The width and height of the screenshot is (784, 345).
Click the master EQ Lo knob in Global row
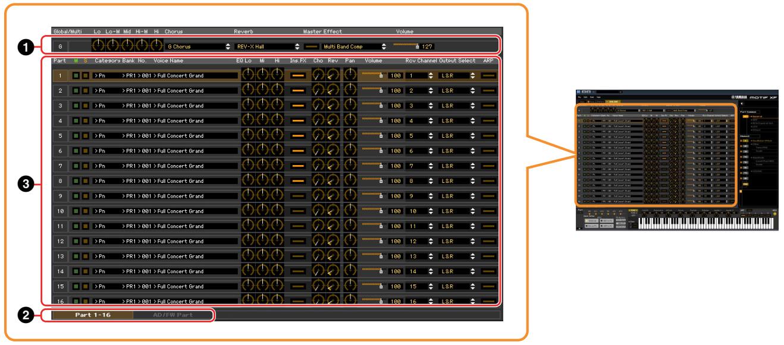coord(98,45)
